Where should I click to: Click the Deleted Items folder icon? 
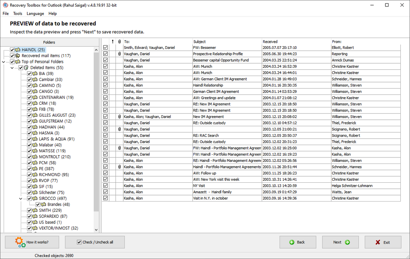tap(26, 67)
